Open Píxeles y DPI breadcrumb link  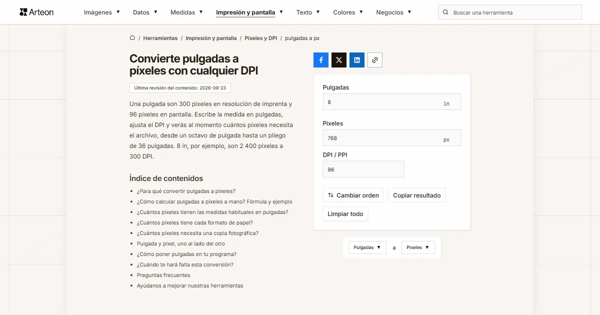coord(261,38)
